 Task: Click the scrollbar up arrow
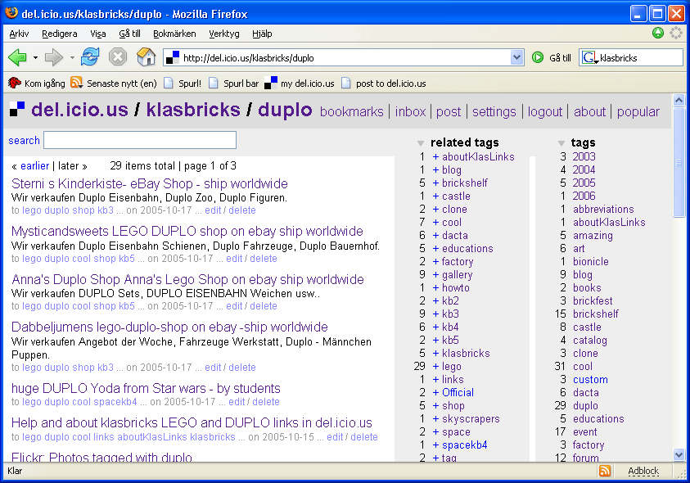point(679,101)
